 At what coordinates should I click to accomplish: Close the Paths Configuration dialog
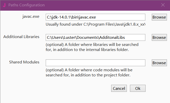[x=163, y=5]
